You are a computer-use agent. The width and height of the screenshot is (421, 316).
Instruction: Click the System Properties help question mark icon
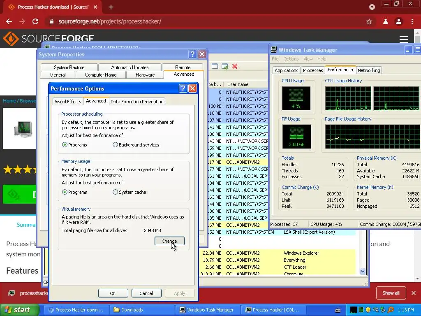click(192, 54)
